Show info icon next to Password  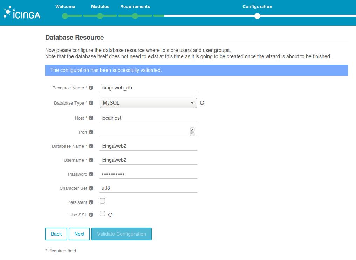pos(91,174)
